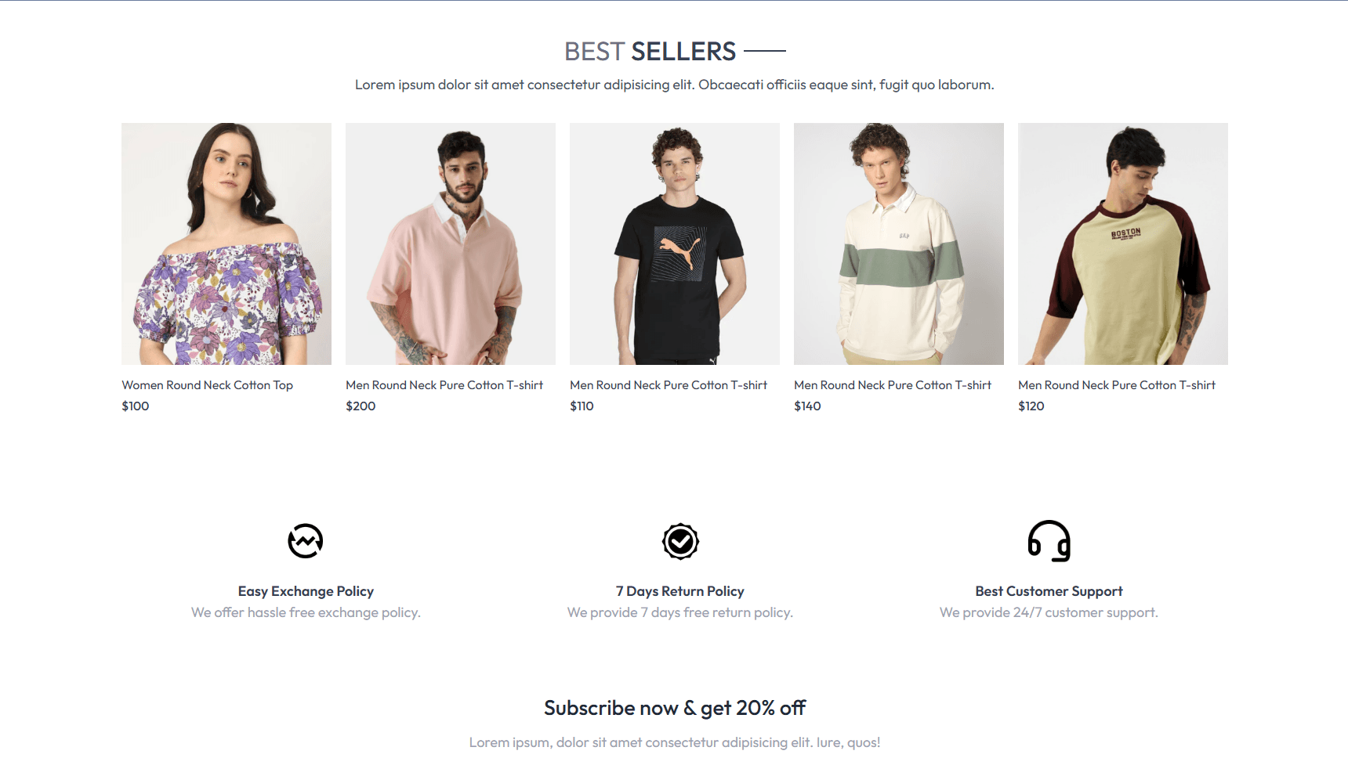Click the Easy Exchange Policy icon
This screenshot has height=758, width=1348.
(x=306, y=541)
